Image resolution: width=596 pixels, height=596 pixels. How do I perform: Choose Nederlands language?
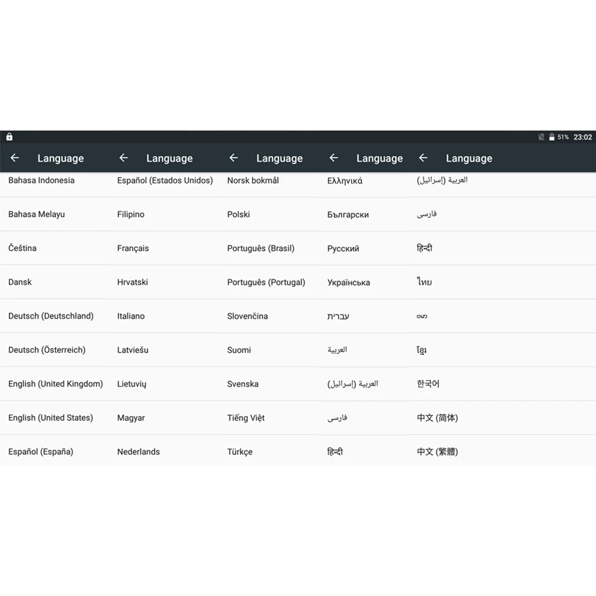click(138, 451)
